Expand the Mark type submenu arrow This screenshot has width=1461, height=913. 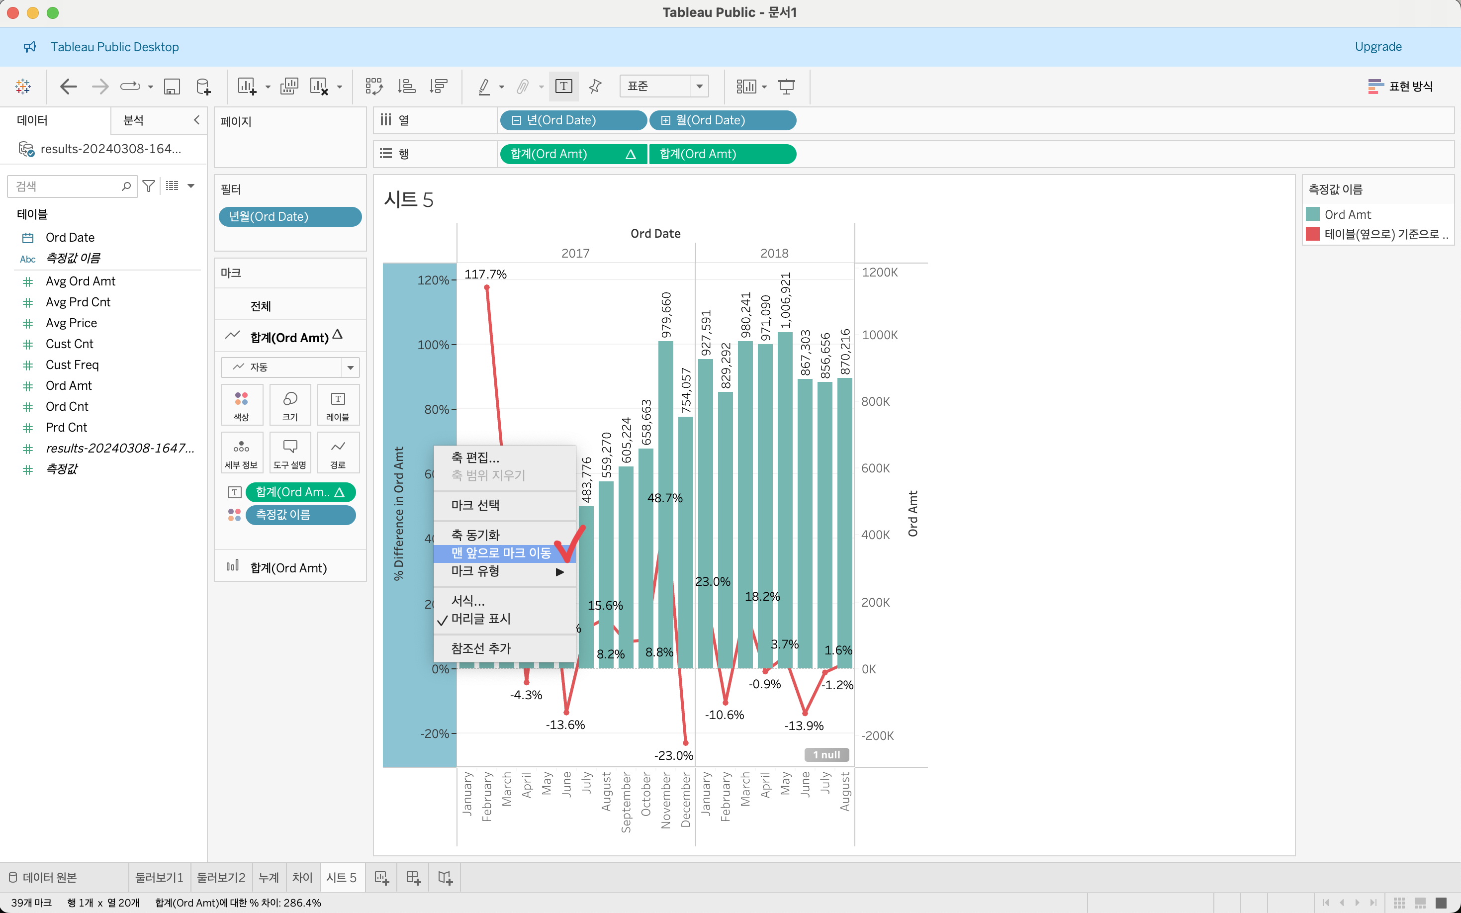[x=559, y=571]
